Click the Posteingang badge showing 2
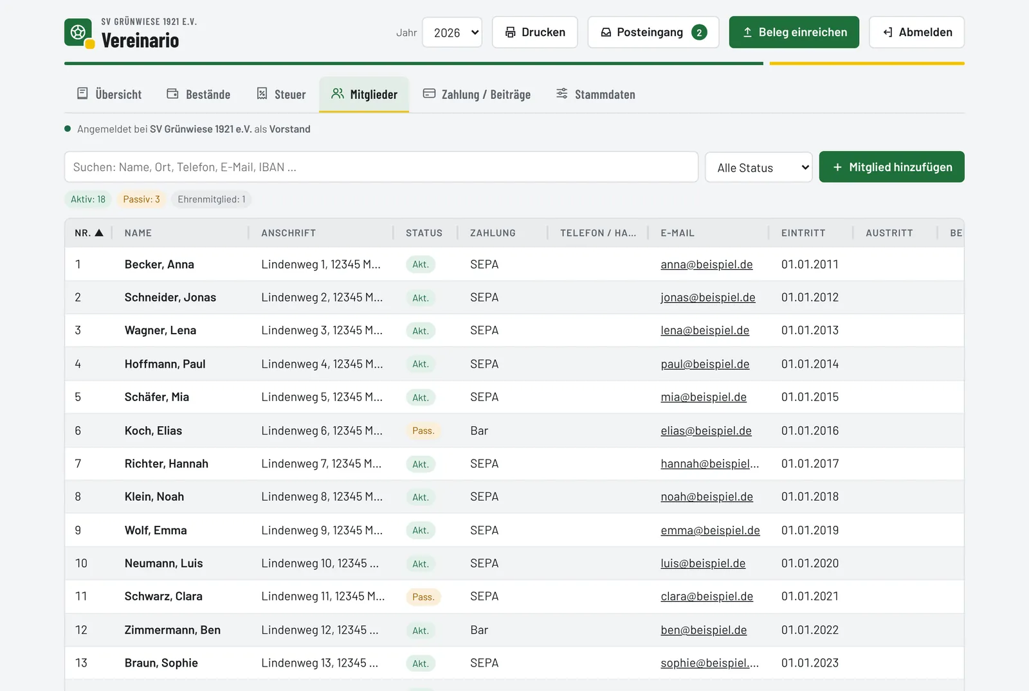The height and width of the screenshot is (691, 1029). point(699,32)
